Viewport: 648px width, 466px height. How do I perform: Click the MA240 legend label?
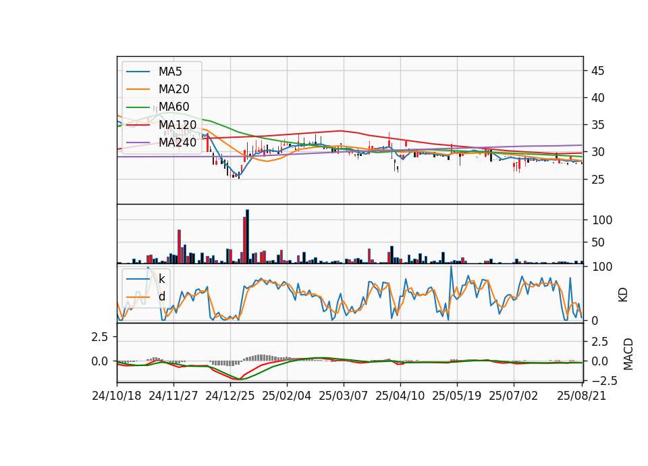coord(178,143)
